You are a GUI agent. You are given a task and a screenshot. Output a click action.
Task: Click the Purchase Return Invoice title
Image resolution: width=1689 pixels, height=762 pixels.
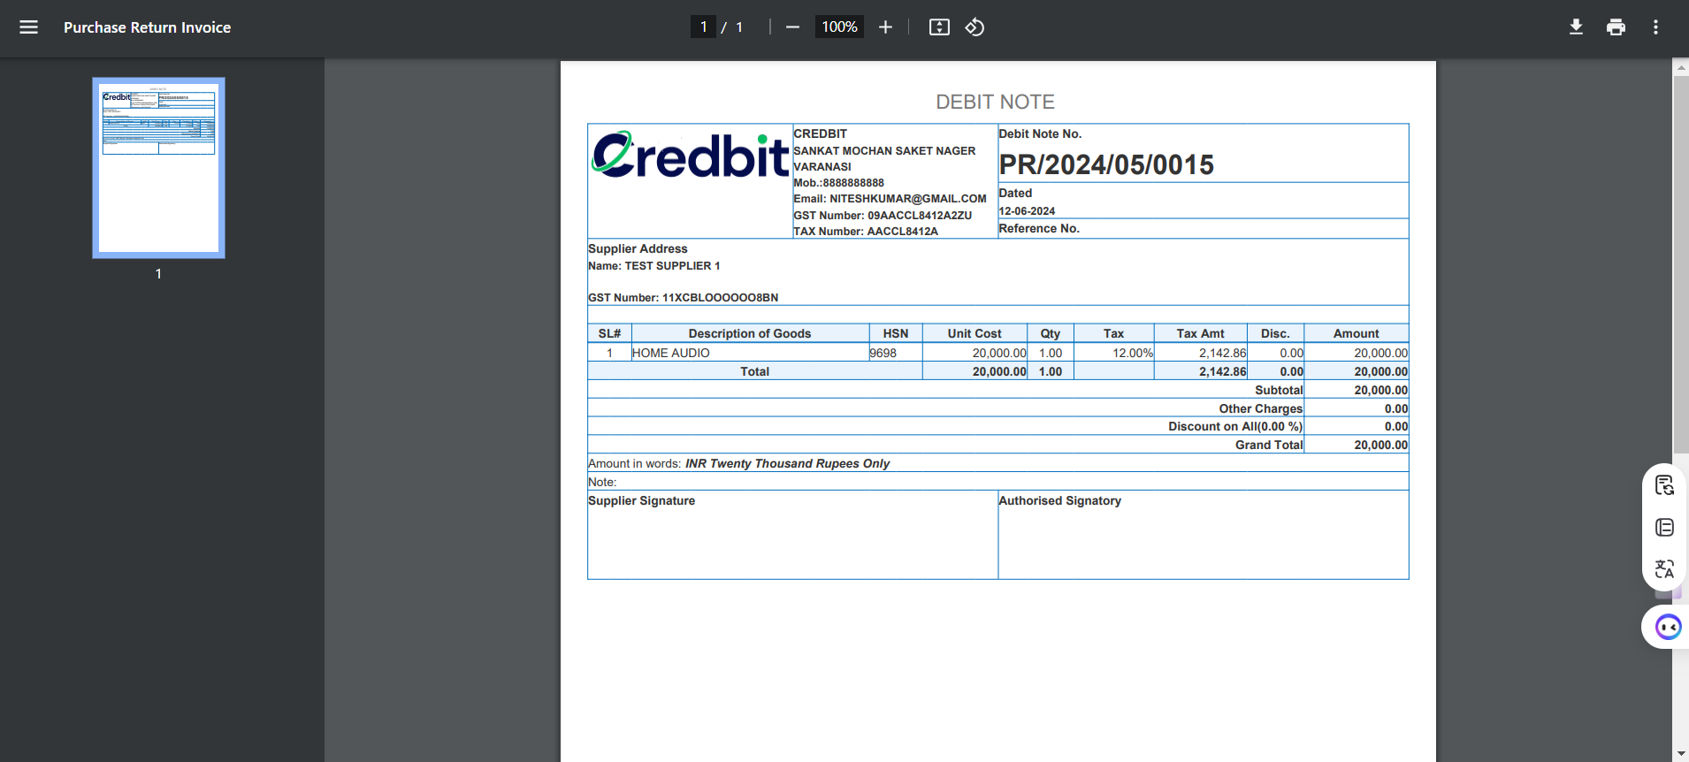tap(147, 27)
